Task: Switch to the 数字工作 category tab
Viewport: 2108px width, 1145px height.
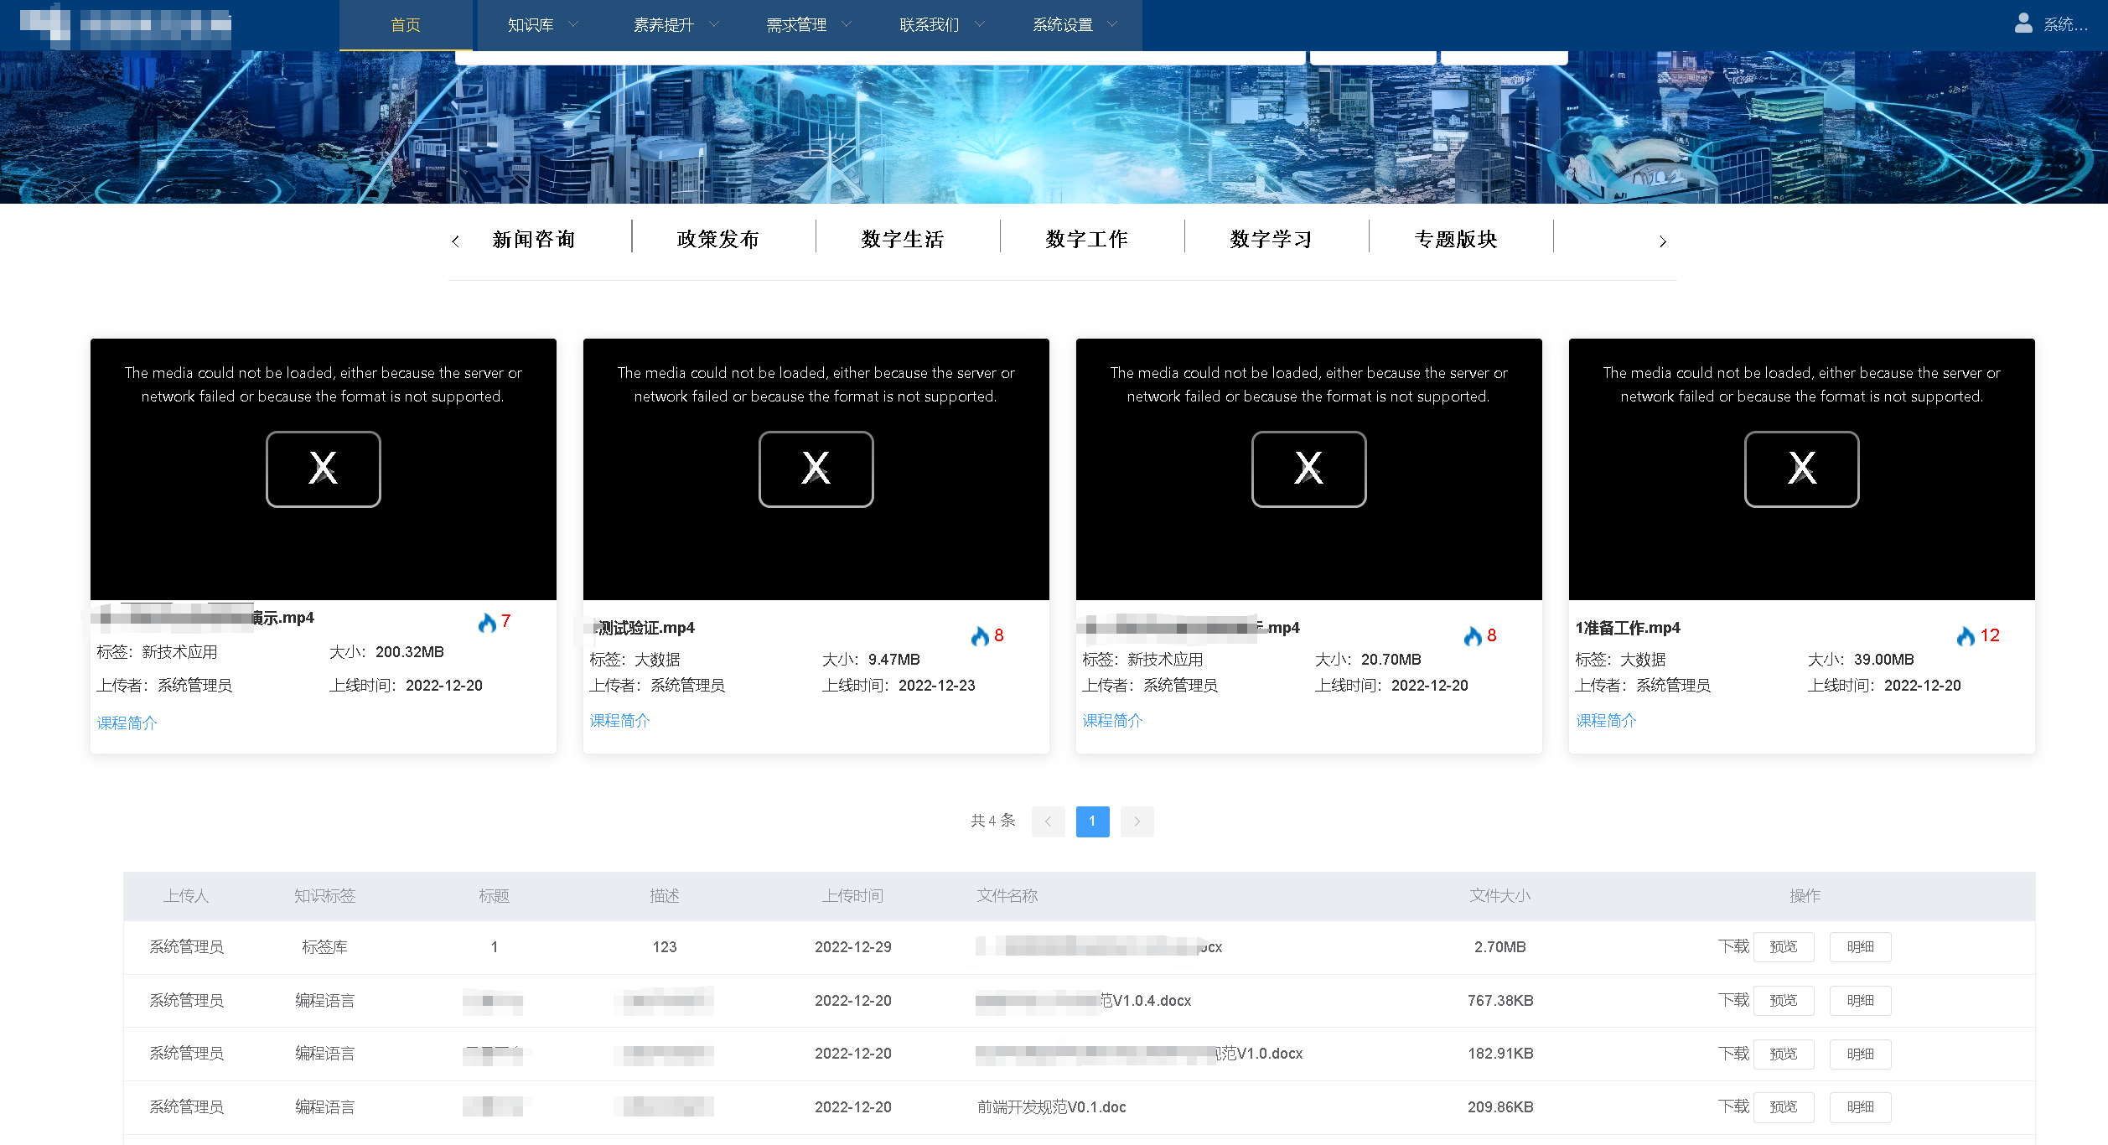Action: [1087, 240]
